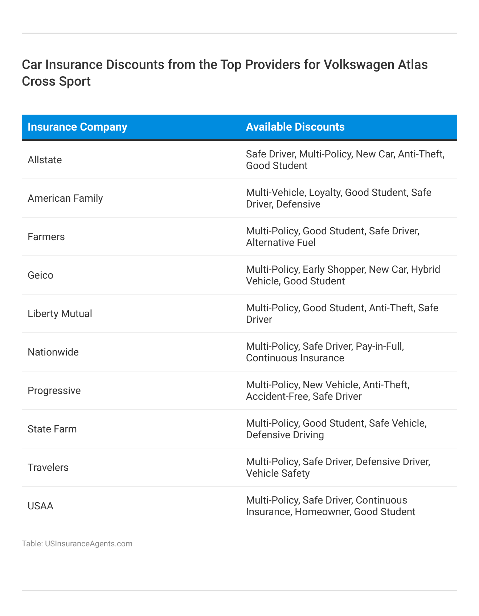Click the Insurance Company column header

[x=77, y=127]
